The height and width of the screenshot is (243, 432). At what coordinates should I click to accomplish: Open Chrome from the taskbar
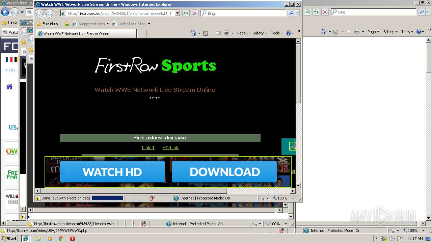pos(61,239)
